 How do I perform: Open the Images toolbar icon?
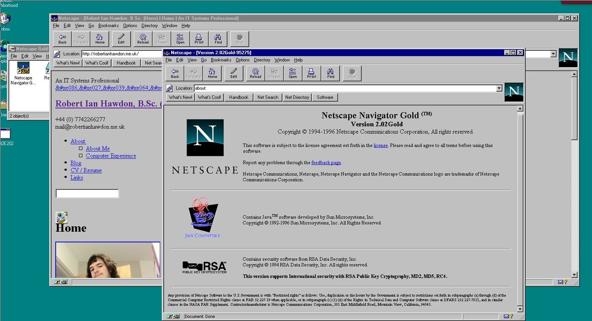point(274,73)
